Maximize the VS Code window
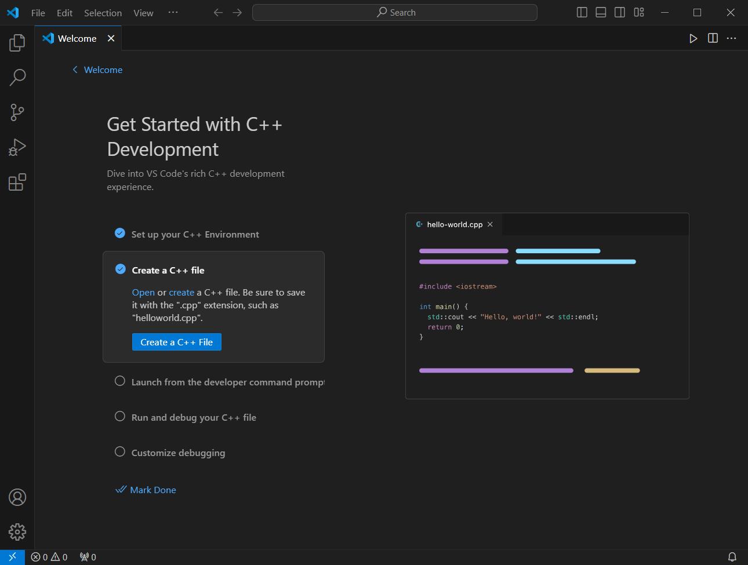Screen dimensions: 748x565 point(698,12)
